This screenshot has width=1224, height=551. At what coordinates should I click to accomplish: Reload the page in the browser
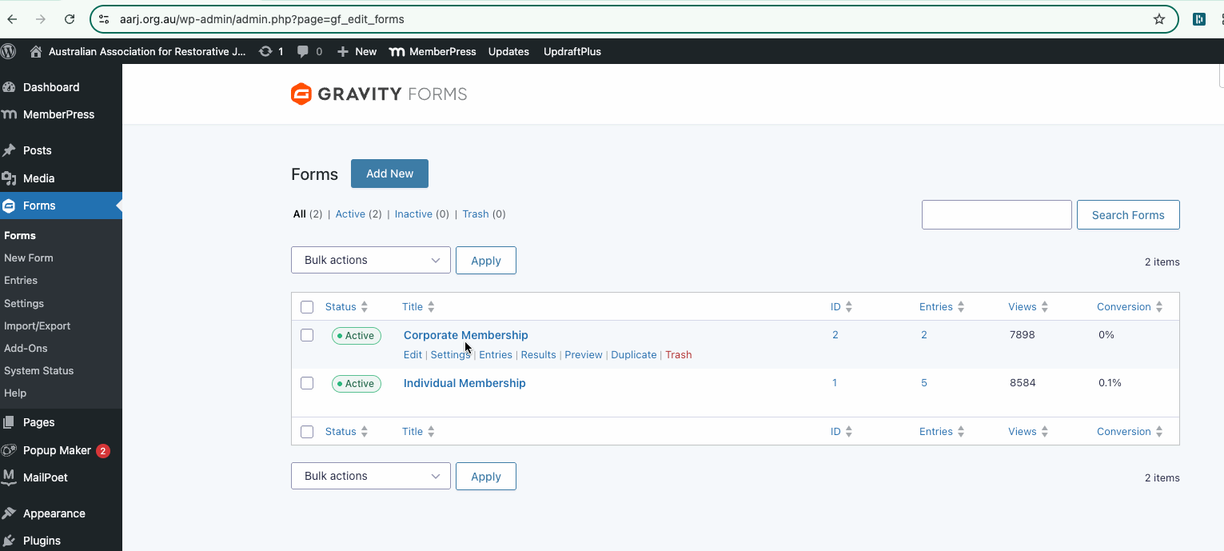point(70,19)
